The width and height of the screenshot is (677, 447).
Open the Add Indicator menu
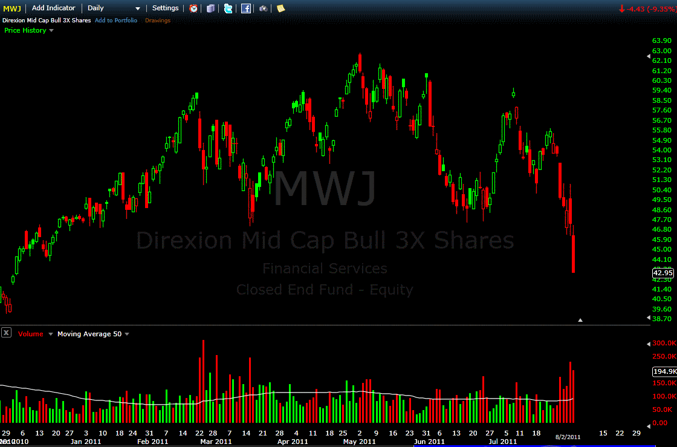[54, 8]
